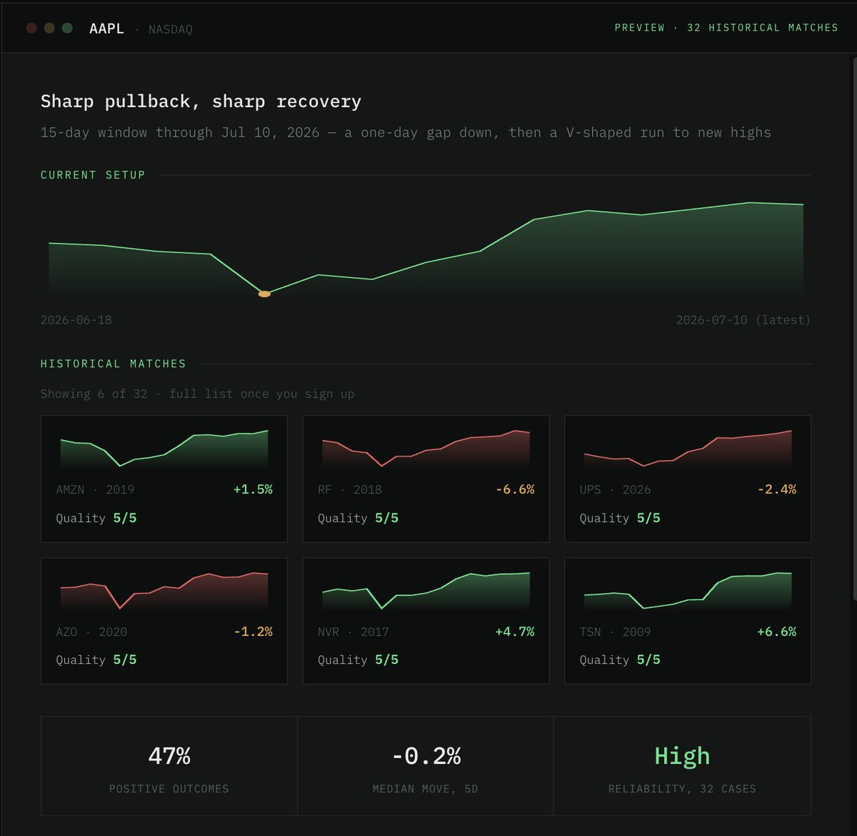Click the -0.2% median move figure
The width and height of the screenshot is (857, 836).
coord(426,756)
